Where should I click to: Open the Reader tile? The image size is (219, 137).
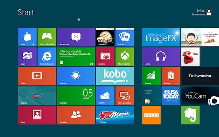pyautogui.click(x=171, y=76)
